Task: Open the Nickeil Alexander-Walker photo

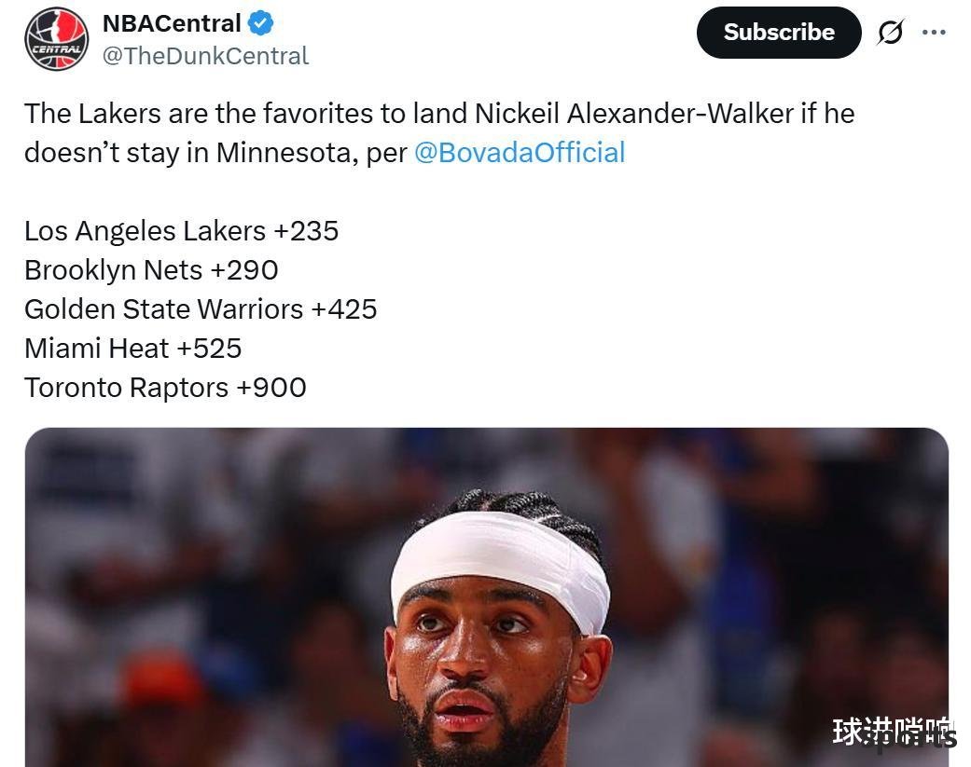Action: click(x=487, y=596)
